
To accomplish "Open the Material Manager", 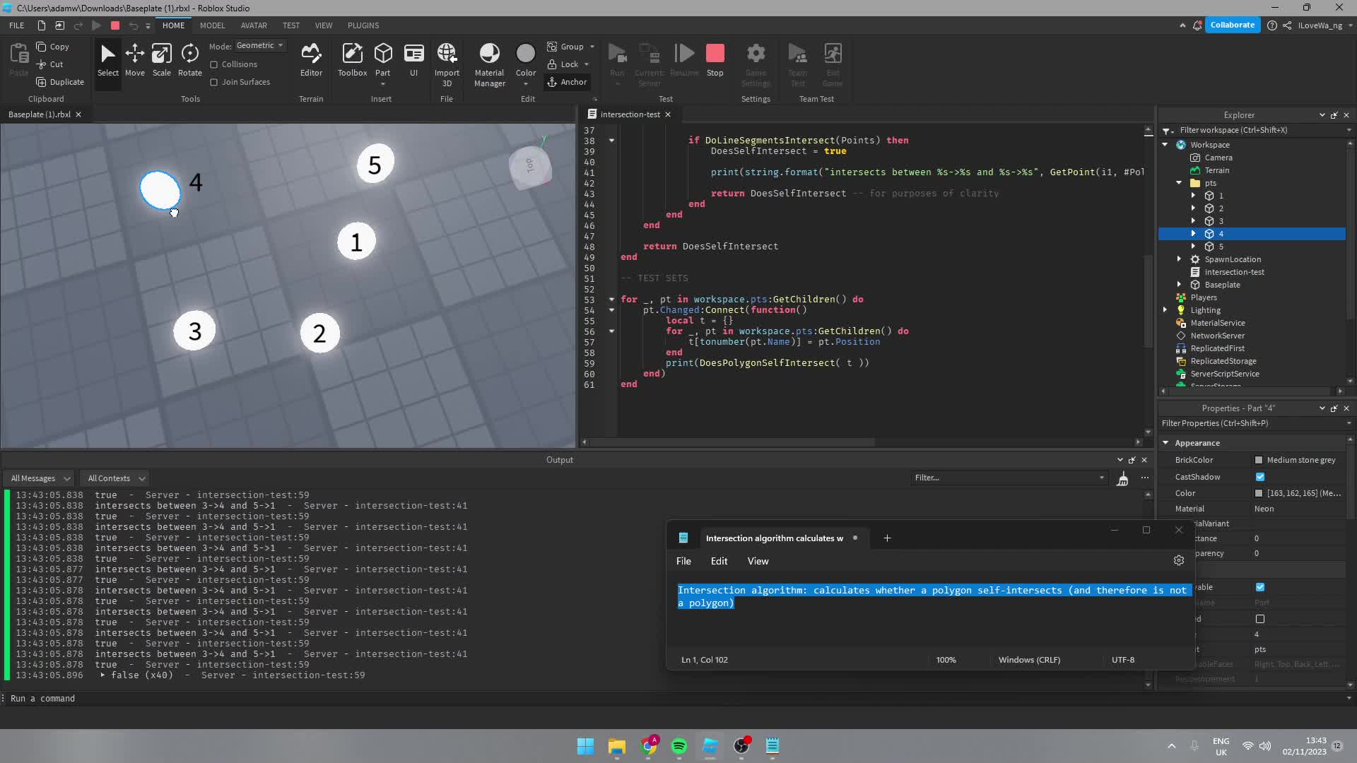I will (489, 62).
